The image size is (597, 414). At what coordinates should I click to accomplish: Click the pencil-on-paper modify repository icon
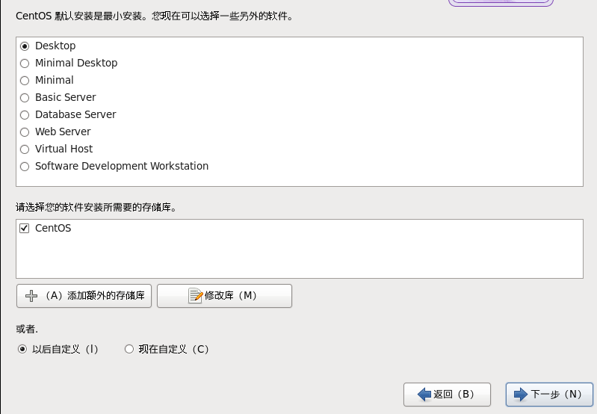(195, 295)
